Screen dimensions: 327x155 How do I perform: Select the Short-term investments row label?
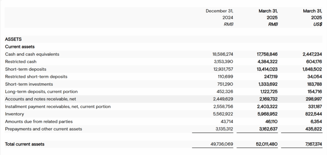point(29,84)
